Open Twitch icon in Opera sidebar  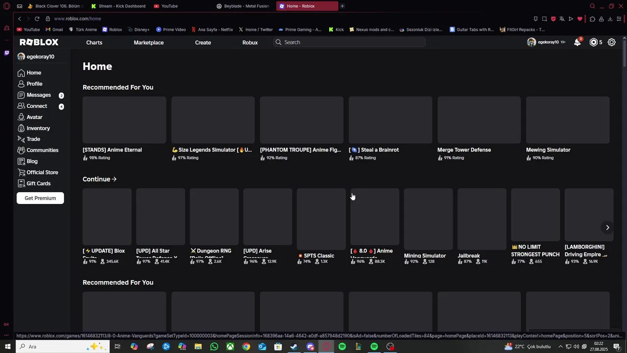6,52
